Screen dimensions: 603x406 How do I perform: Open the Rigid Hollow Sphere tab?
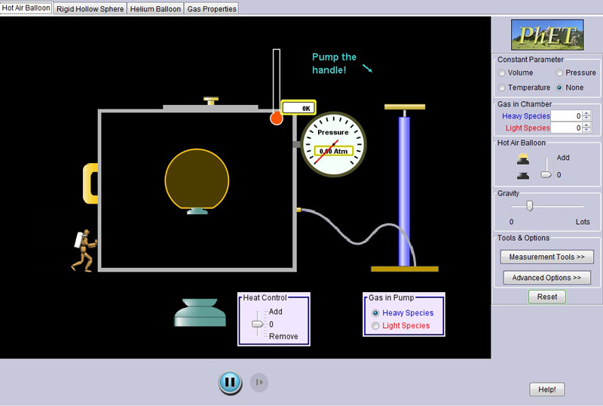point(90,9)
